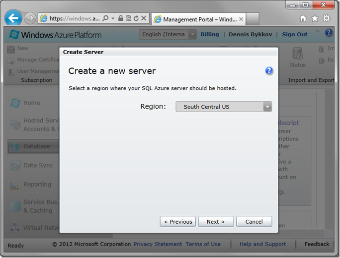Screen dimensions: 340x258
Task: Select Database in the left navigation
Action: coord(34,146)
